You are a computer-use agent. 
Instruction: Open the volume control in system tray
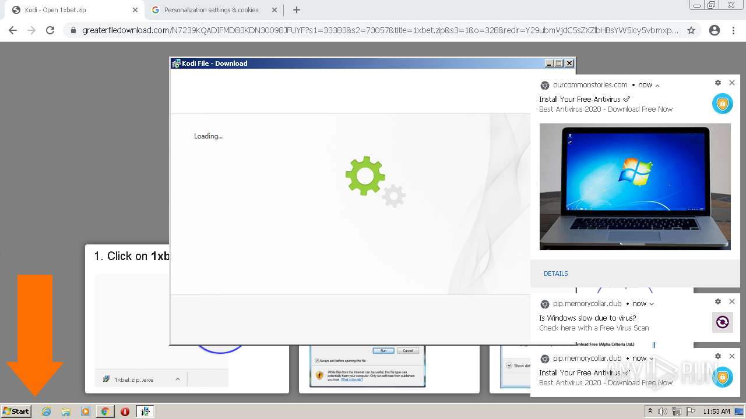(663, 411)
